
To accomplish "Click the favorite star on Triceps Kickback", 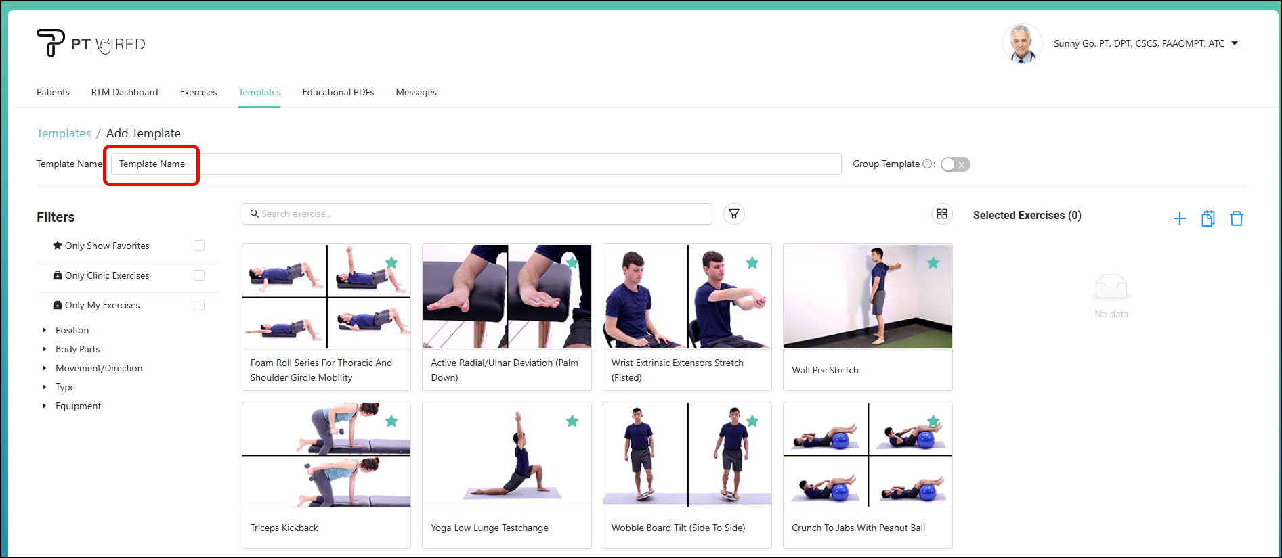I will 391,421.
